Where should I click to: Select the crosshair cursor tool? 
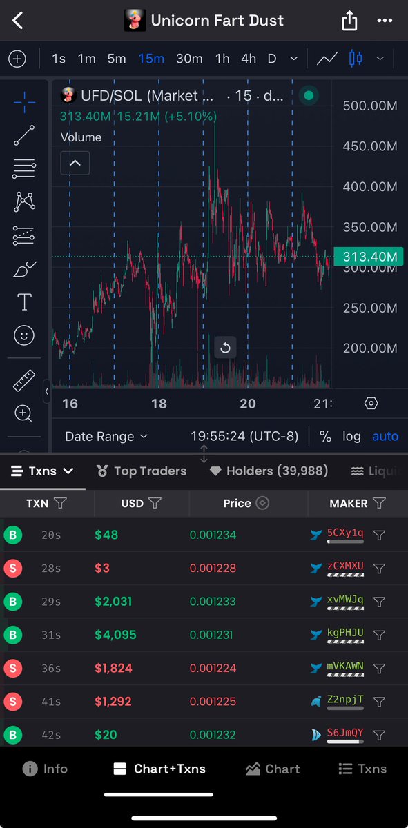pyautogui.click(x=25, y=103)
